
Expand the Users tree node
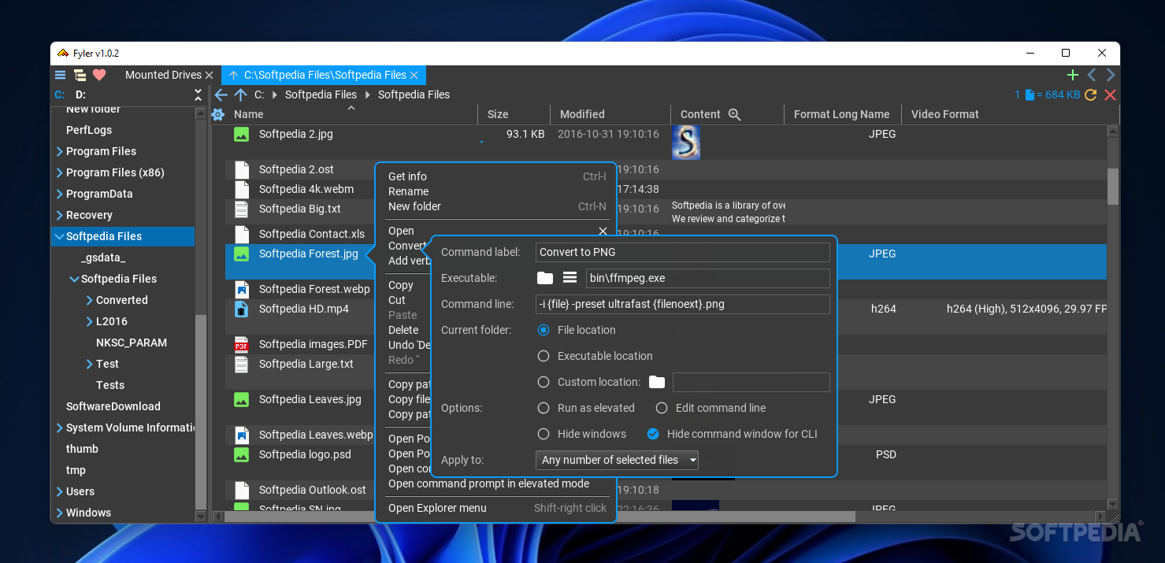tap(59, 491)
